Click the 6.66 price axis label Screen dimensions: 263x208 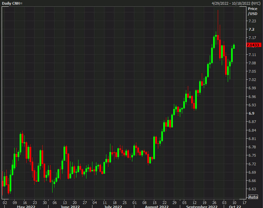pos(252,181)
